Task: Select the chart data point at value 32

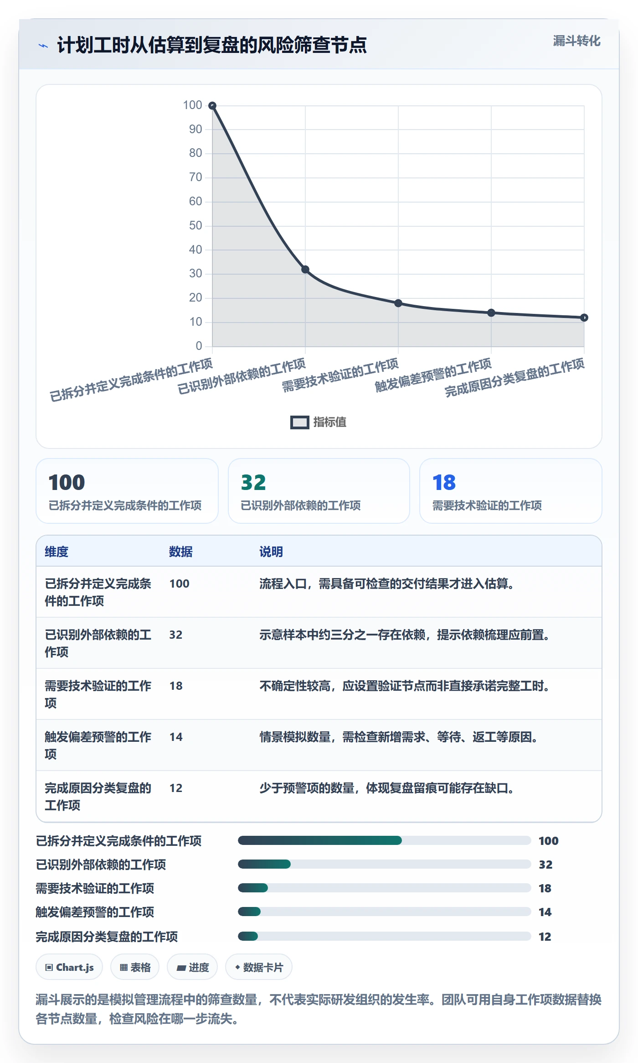Action: [305, 270]
